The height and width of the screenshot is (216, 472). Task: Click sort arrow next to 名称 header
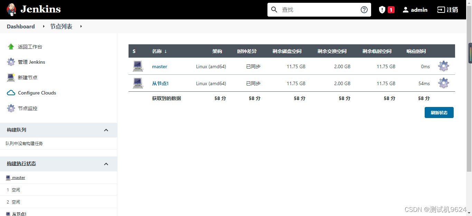pos(166,51)
